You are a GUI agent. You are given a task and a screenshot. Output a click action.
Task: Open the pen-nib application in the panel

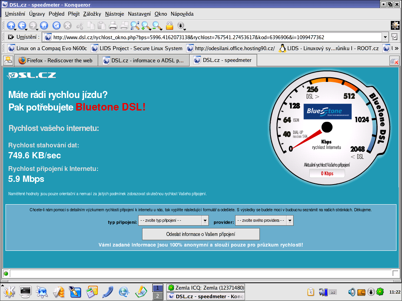75,292
